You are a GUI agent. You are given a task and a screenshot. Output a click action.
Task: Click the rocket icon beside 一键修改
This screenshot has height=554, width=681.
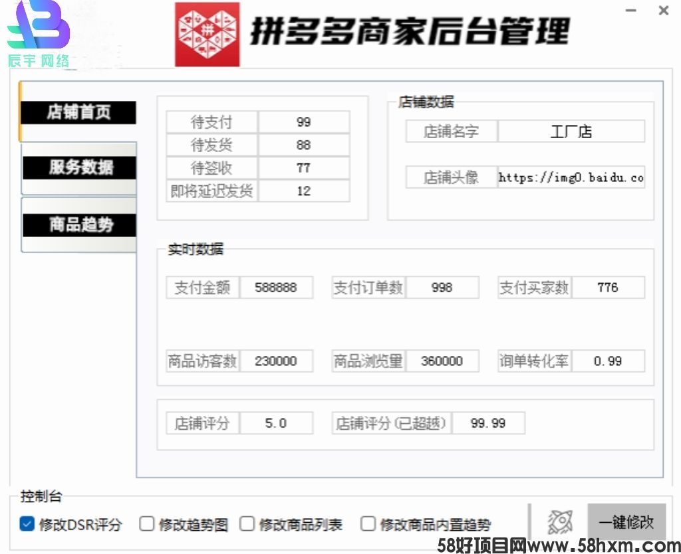(x=559, y=522)
